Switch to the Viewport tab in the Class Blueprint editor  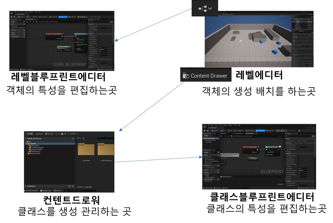(223, 133)
